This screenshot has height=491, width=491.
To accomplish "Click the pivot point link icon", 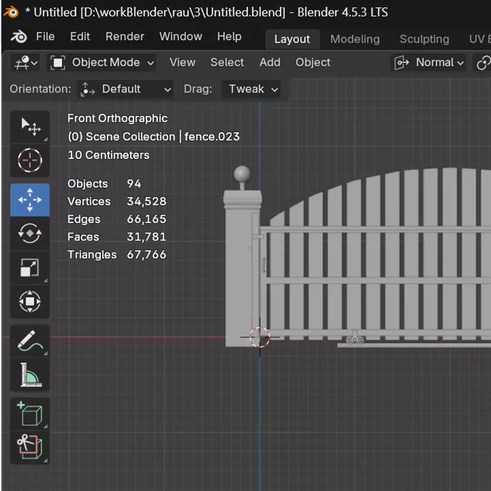I will click(x=483, y=63).
